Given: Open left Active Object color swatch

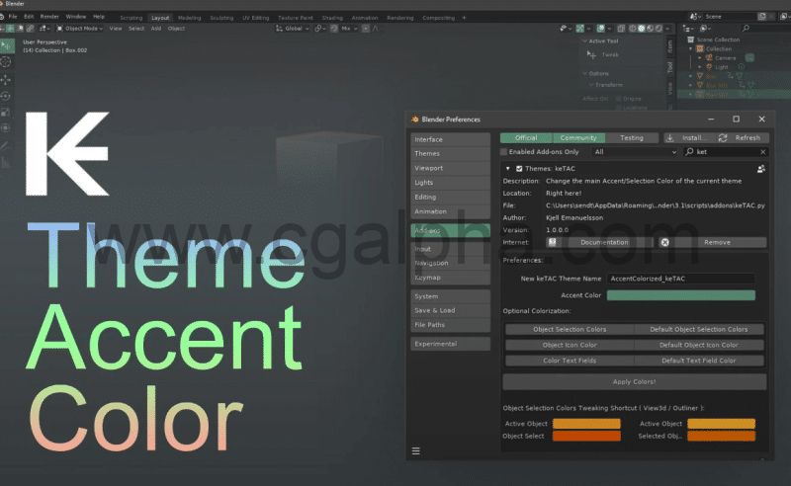Looking at the screenshot, I should point(586,424).
